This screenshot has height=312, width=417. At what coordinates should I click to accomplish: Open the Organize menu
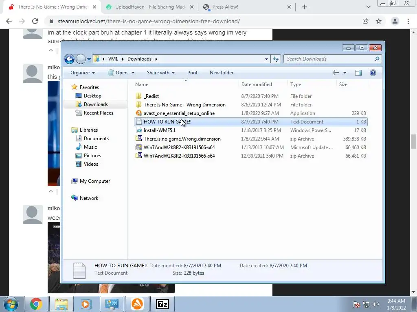click(82, 73)
